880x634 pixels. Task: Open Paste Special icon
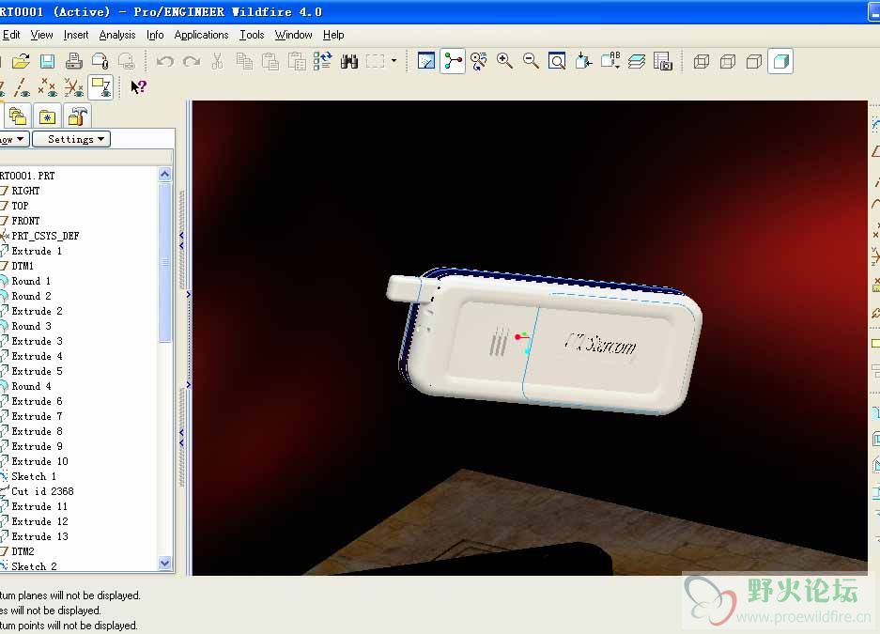pyautogui.click(x=297, y=61)
